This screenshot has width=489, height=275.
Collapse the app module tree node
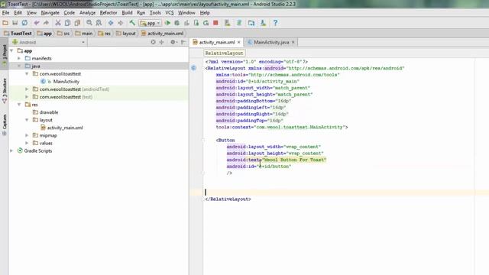[x=11, y=50]
